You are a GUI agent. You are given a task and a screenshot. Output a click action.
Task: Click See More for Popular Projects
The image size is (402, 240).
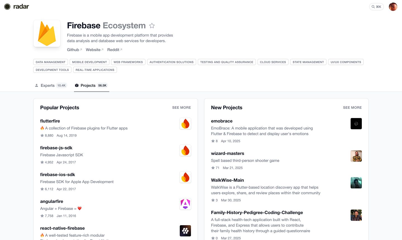(x=181, y=107)
